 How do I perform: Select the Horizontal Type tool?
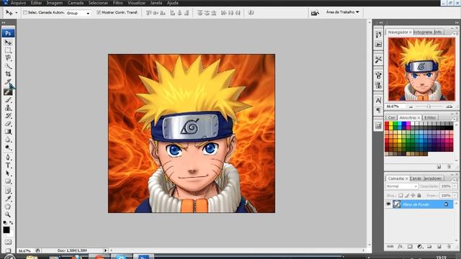click(x=8, y=165)
